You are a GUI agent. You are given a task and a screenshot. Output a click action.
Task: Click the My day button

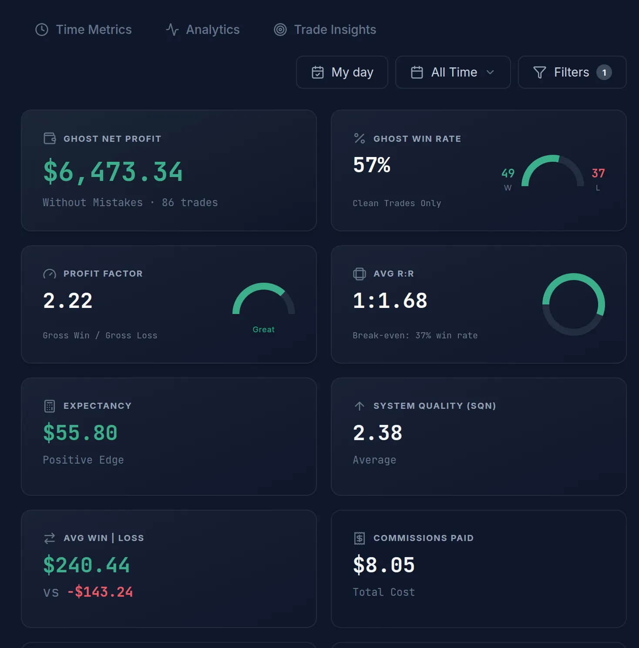coord(342,72)
